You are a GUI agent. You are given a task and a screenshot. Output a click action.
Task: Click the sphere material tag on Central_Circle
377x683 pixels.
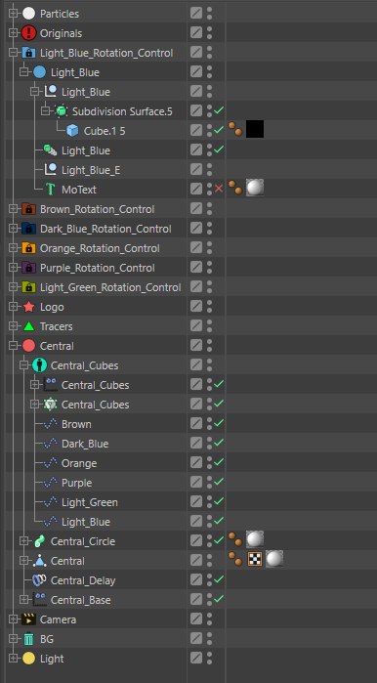tap(255, 539)
